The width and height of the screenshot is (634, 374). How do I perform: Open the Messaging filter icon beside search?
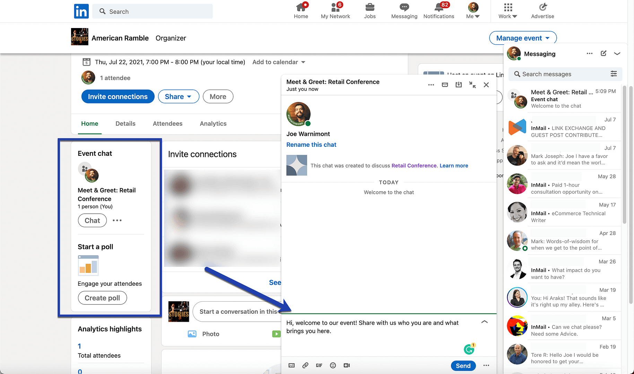click(614, 74)
